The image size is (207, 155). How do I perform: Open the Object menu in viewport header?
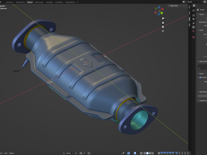pyautogui.click(x=12, y=153)
